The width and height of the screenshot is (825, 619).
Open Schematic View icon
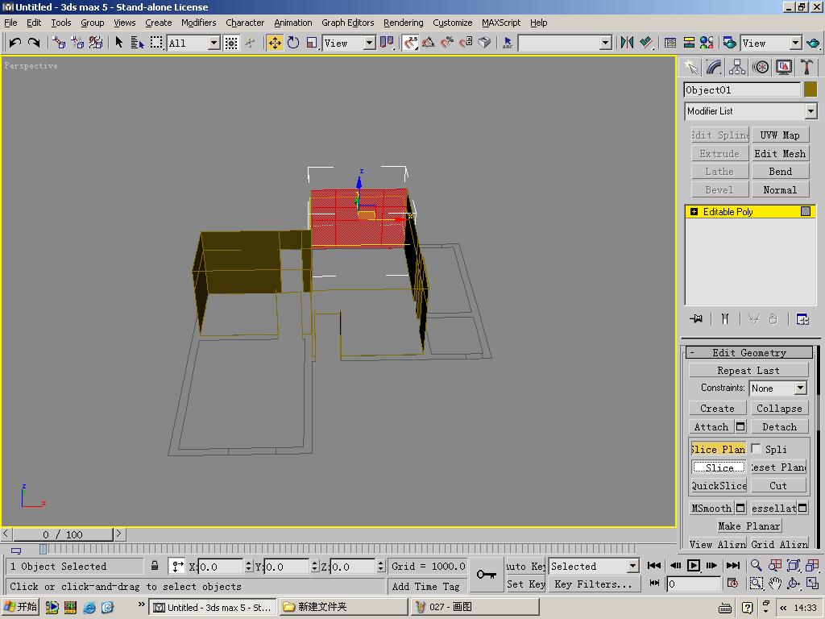pyautogui.click(x=689, y=43)
